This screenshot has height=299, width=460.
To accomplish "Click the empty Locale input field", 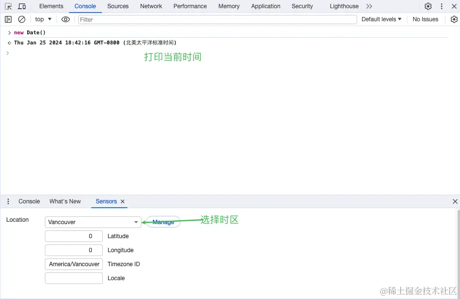I will coord(74,278).
